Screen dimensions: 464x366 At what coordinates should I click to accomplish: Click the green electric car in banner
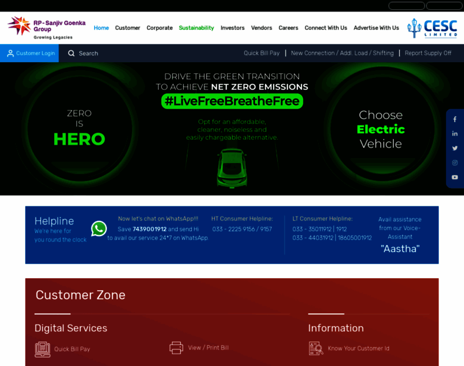coord(232,168)
